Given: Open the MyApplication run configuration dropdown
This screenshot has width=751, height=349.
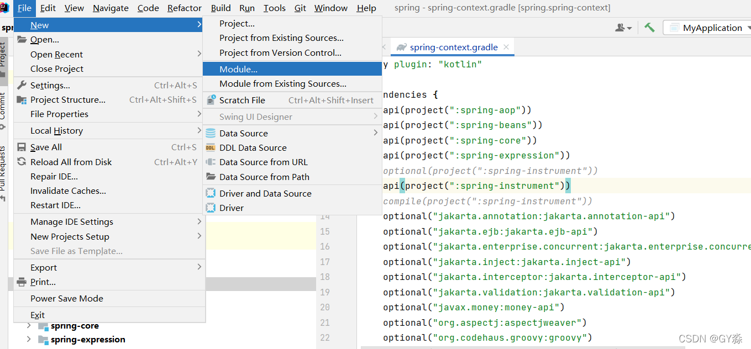Looking at the screenshot, I should pyautogui.click(x=708, y=28).
